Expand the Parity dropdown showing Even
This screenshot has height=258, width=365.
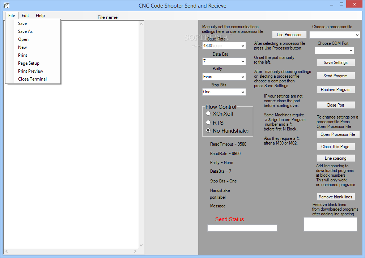[x=243, y=77]
